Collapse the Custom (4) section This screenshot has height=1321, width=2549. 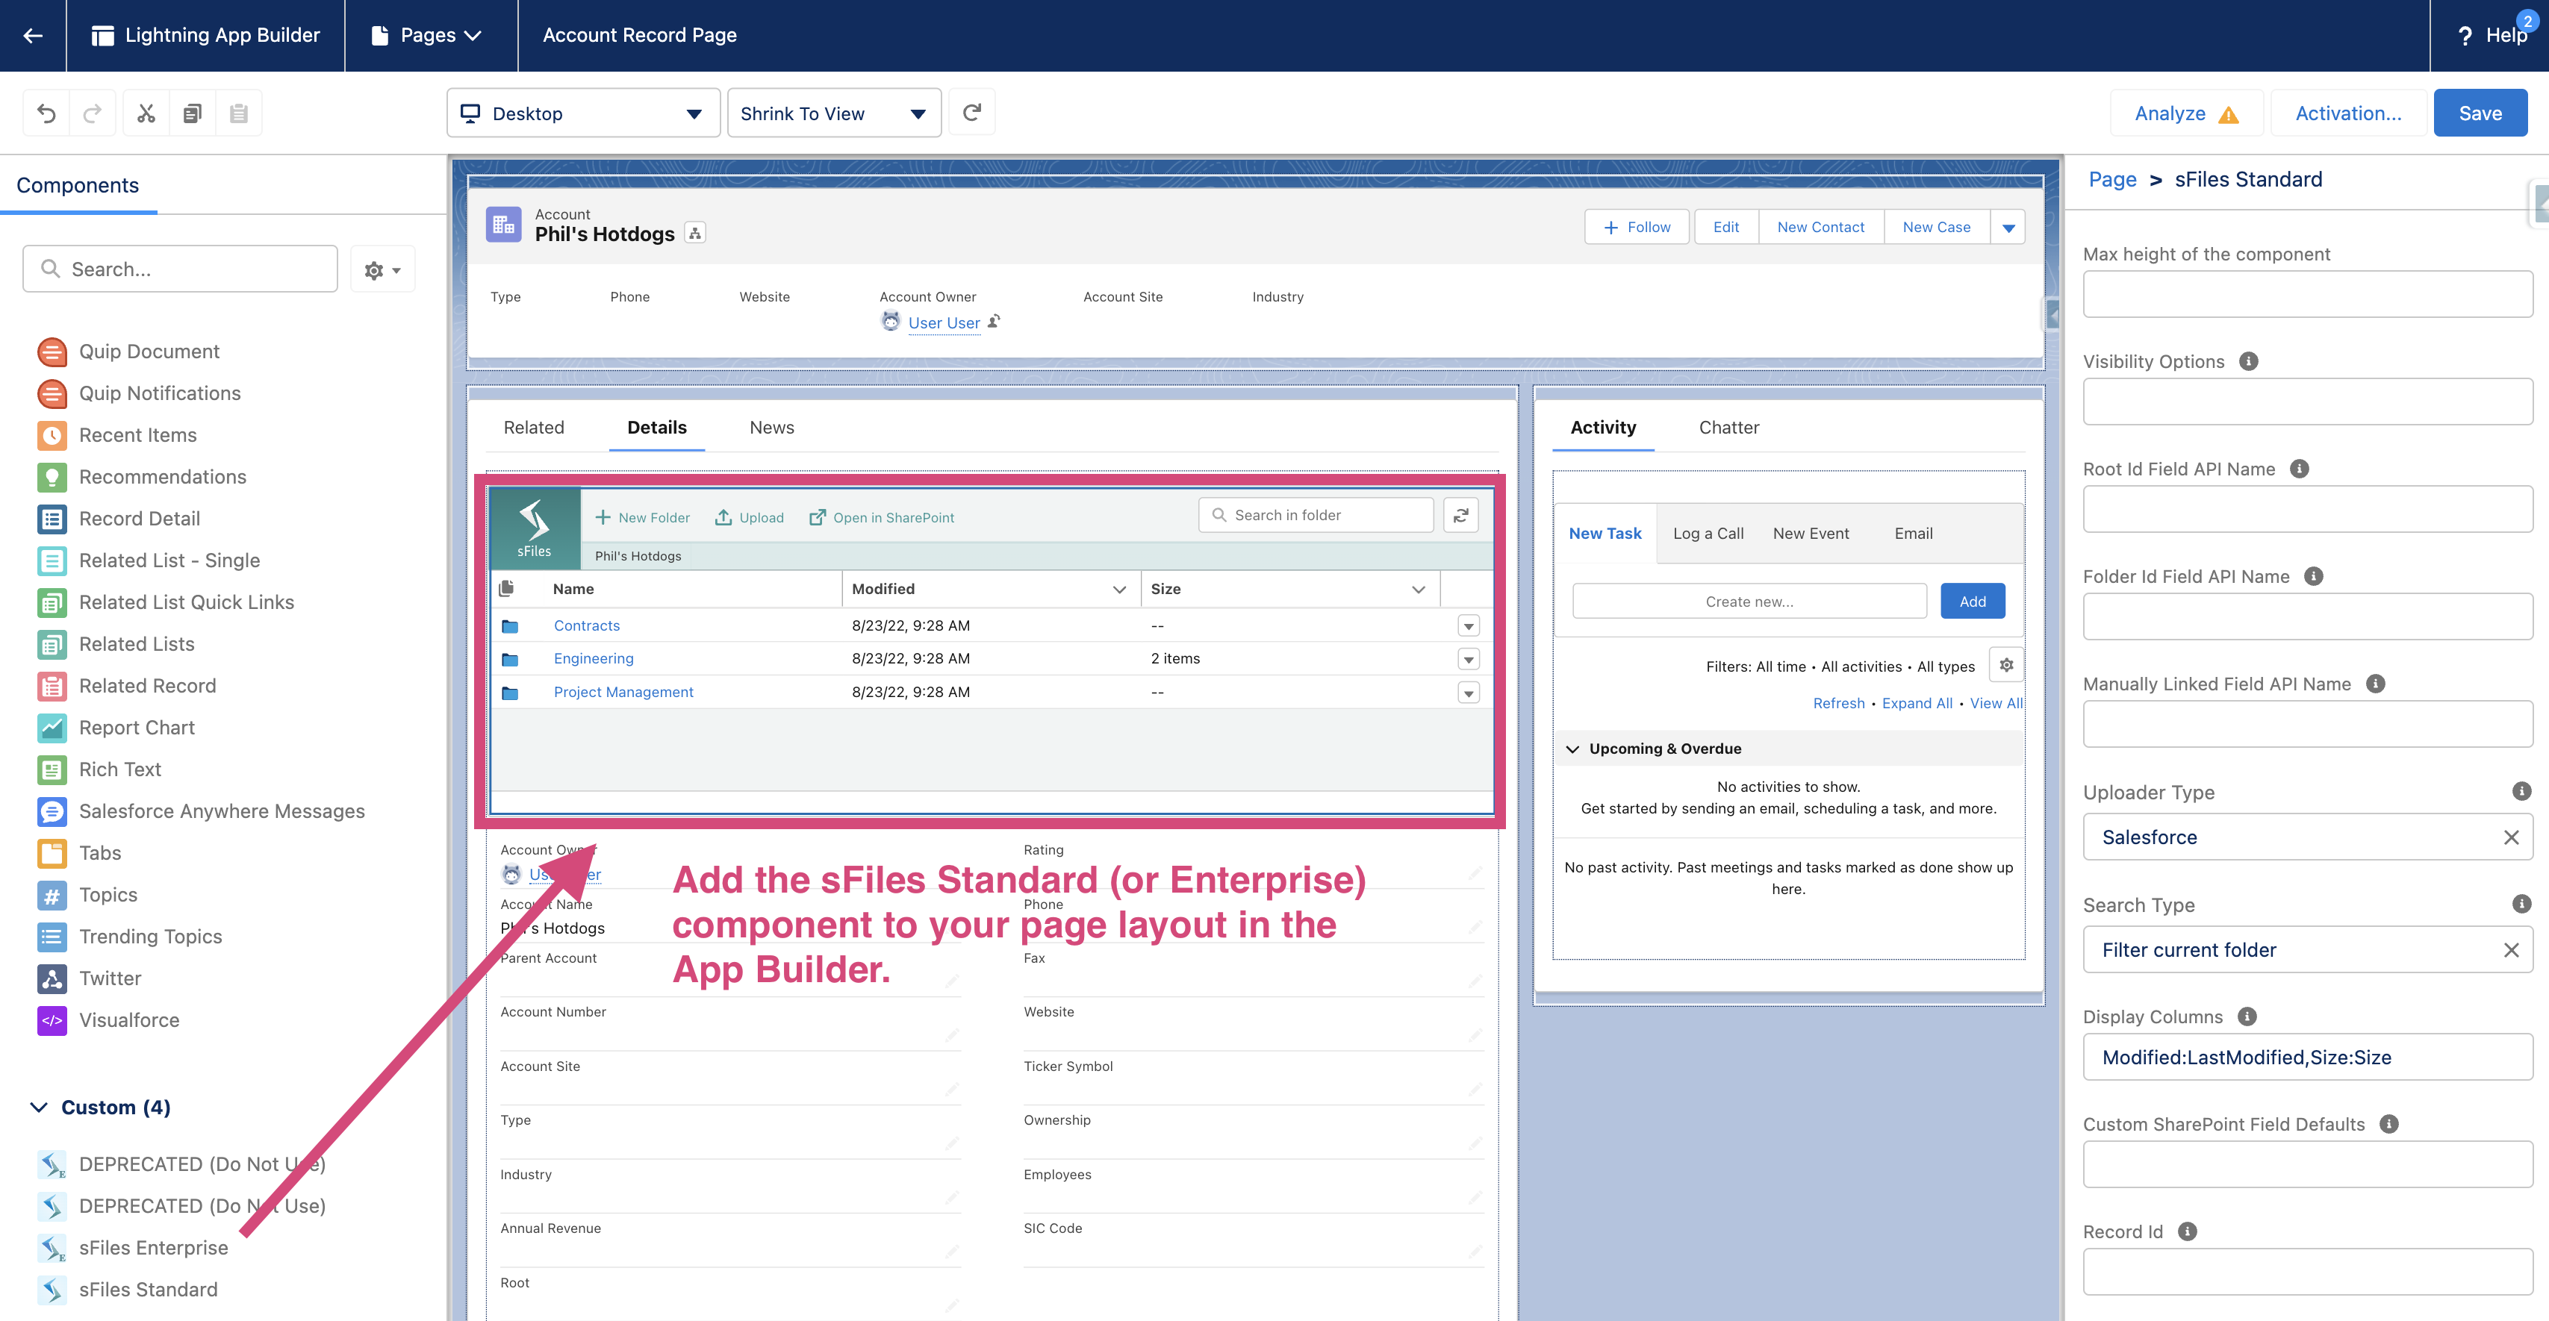pyautogui.click(x=39, y=1108)
